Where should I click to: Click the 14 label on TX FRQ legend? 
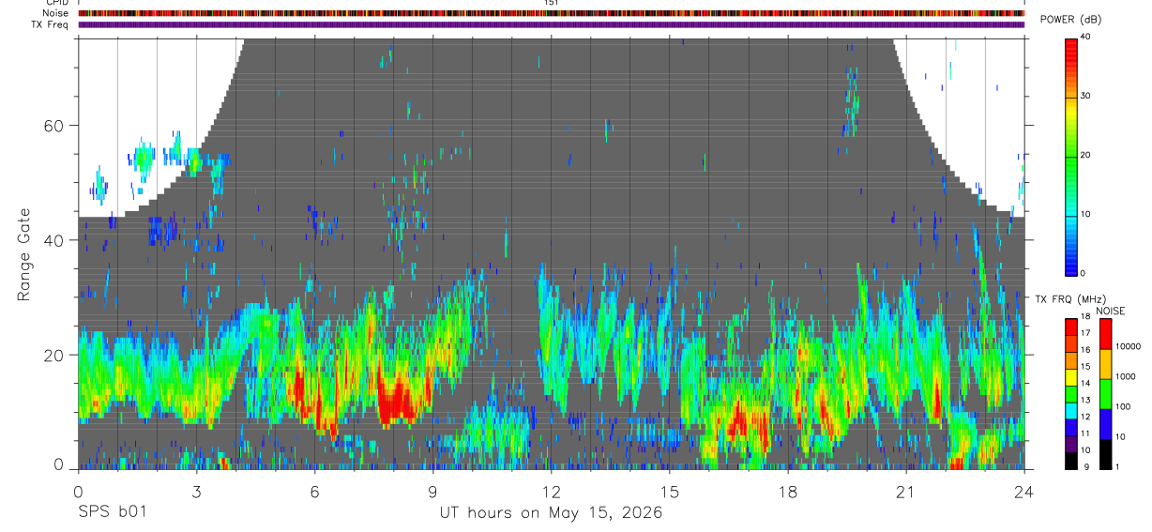pos(1085,385)
